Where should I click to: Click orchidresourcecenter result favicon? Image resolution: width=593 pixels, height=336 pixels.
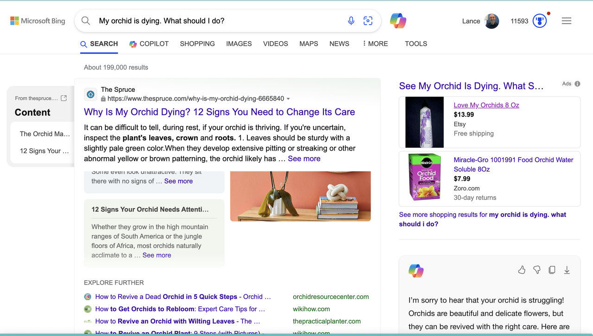tap(88, 297)
